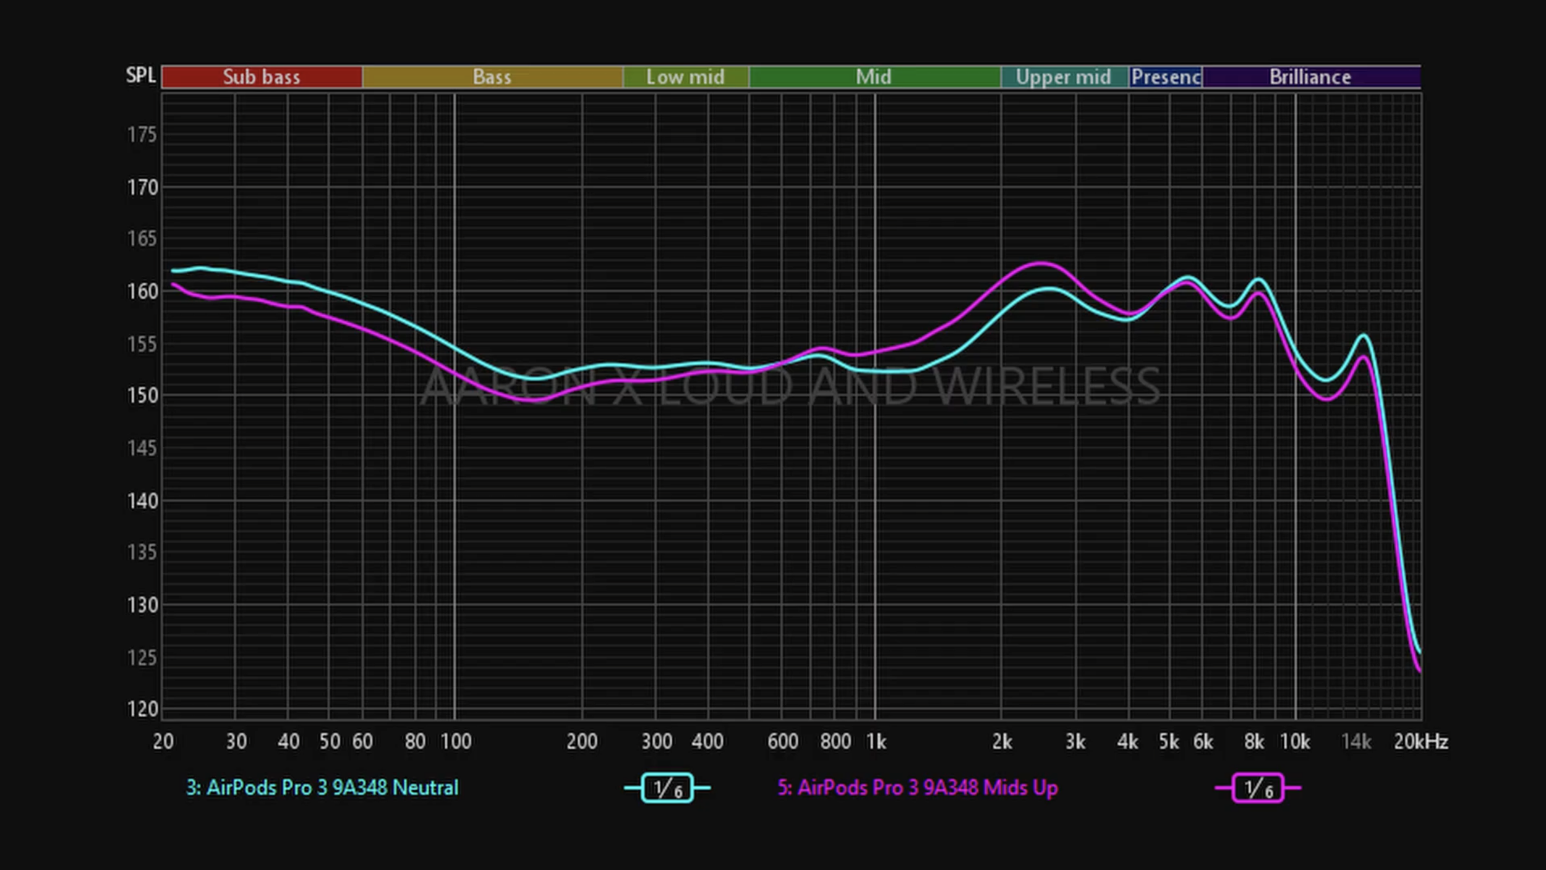This screenshot has height=870, width=1546.
Task: Click the Presence band label
Action: (1166, 77)
